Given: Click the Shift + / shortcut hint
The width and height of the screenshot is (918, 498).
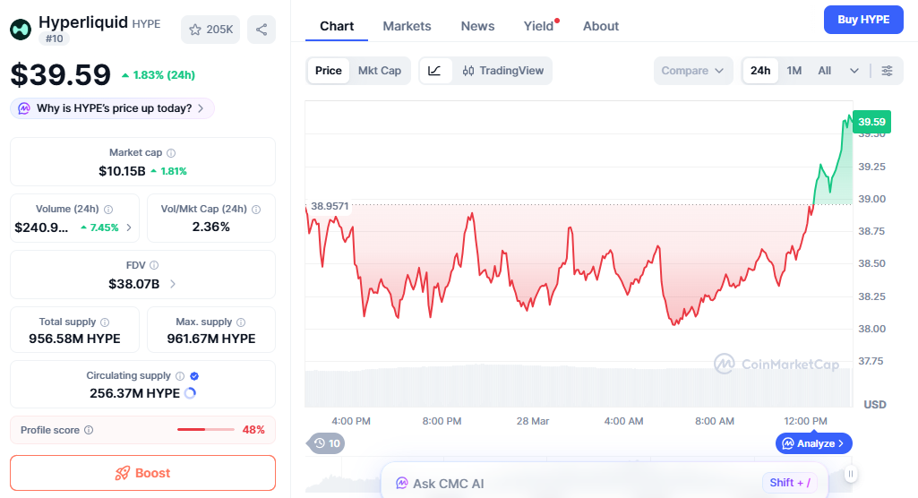Looking at the screenshot, I should click(x=790, y=483).
